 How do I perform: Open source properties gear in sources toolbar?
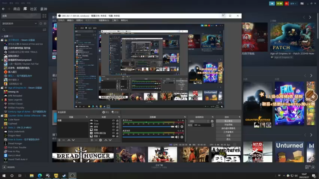click(100, 140)
